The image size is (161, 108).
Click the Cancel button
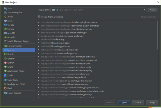pyautogui.click(x=138, y=103)
